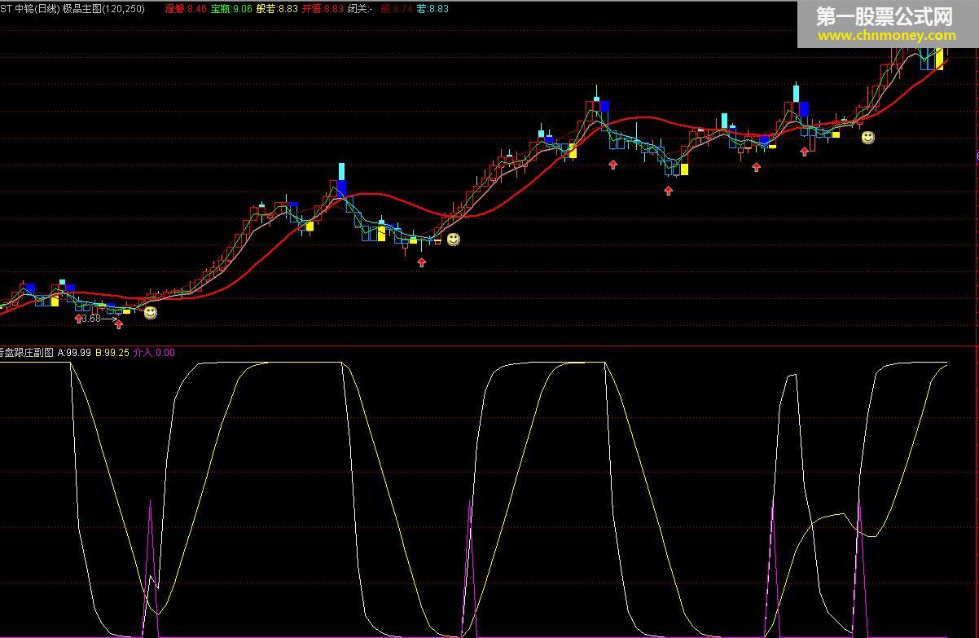Select the 涅槃:8.46 indicator value
The image size is (979, 638).
point(186,8)
